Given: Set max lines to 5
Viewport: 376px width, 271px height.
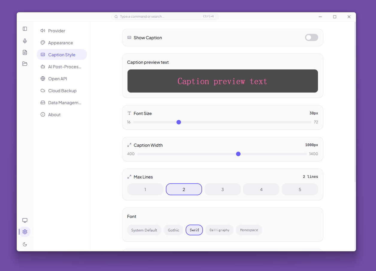Looking at the screenshot, I should click(300, 189).
